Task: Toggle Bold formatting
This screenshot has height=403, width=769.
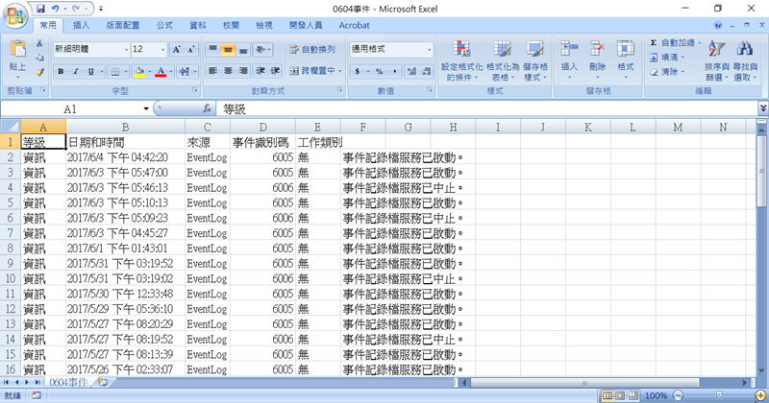Action: [x=61, y=72]
